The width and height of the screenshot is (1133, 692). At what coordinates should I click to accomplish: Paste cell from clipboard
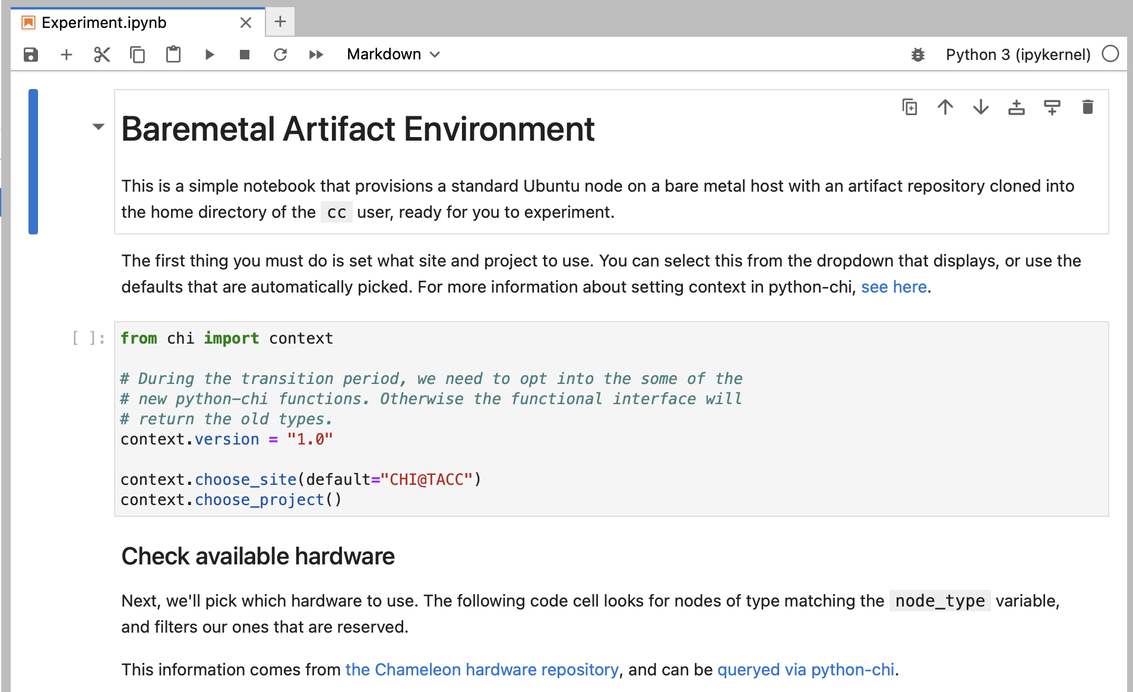[x=173, y=55]
